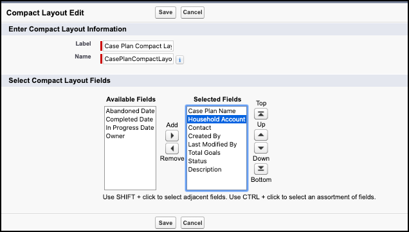The height and width of the screenshot is (232, 409).
Task: Select Description in Selected Fields
Action: coord(217,170)
